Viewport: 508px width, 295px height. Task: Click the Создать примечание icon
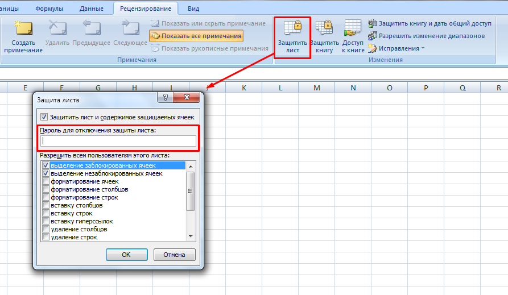23,28
